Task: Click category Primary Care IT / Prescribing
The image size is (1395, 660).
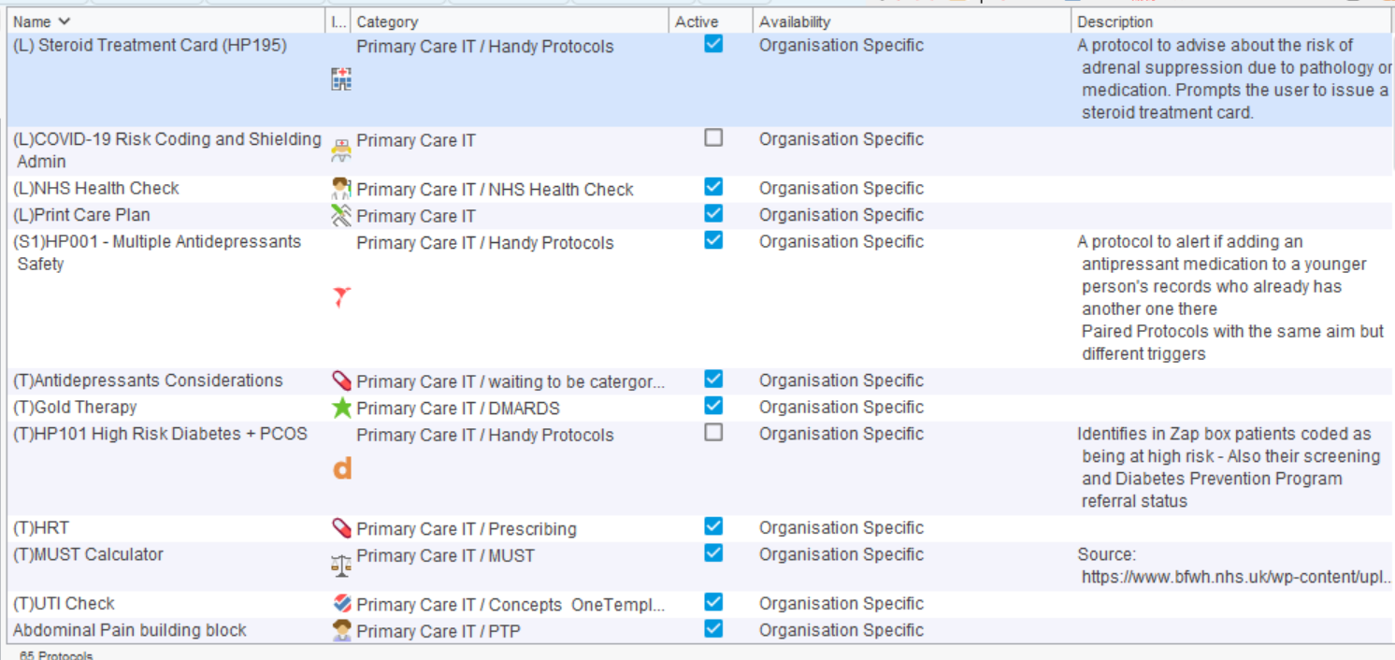Action: tap(467, 529)
